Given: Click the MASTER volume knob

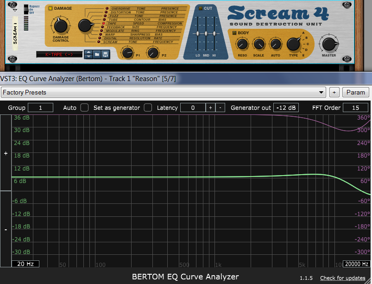Looking at the screenshot, I should pos(329,44).
